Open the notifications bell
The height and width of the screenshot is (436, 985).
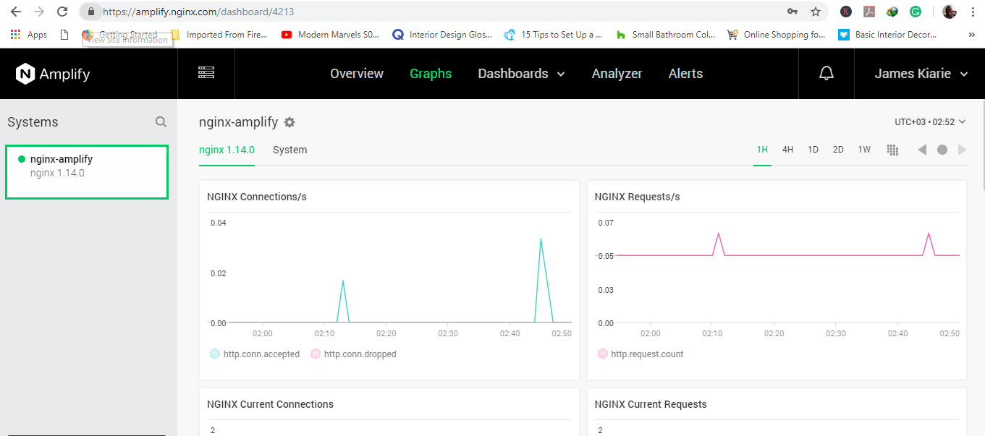point(827,74)
